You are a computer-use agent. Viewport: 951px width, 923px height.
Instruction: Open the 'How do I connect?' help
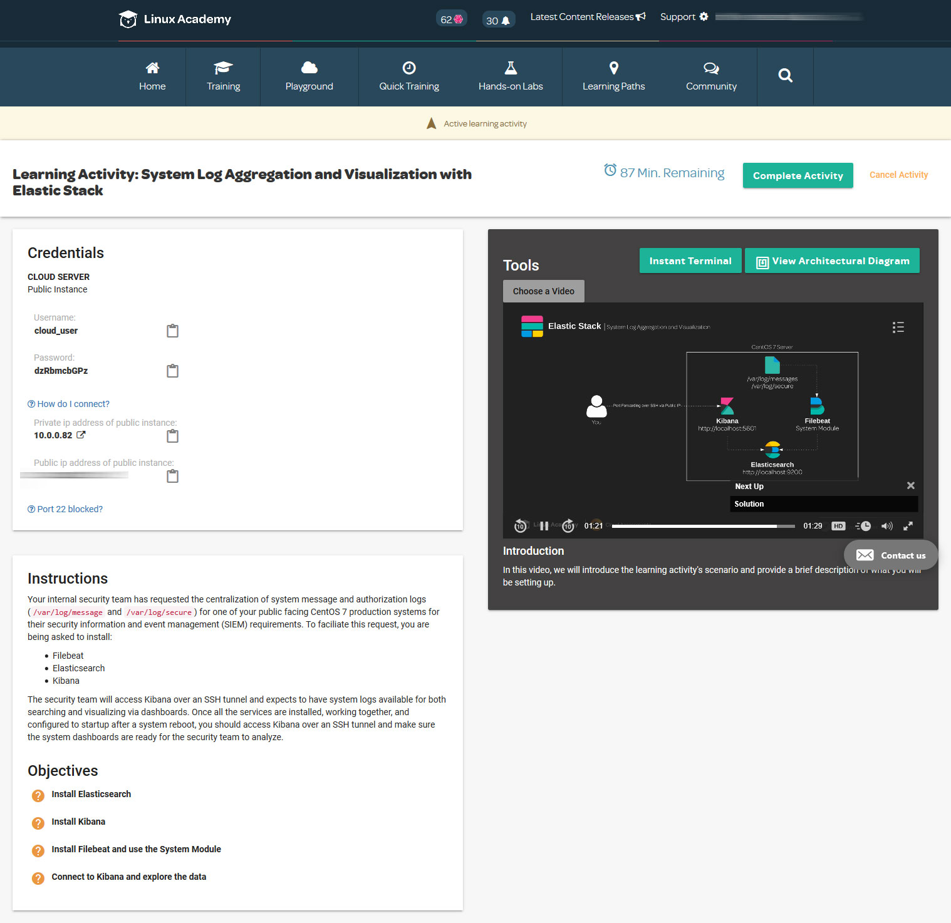point(69,404)
